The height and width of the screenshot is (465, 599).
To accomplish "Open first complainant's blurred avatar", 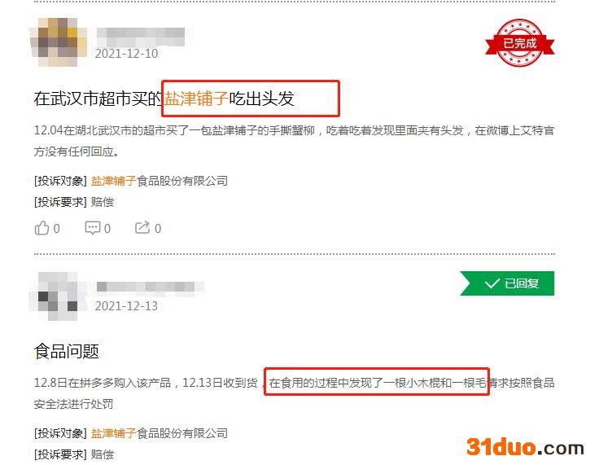I will tap(59, 42).
